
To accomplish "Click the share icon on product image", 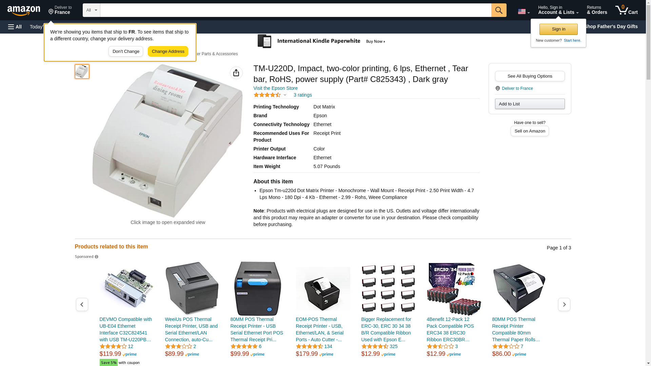I will pyautogui.click(x=236, y=73).
